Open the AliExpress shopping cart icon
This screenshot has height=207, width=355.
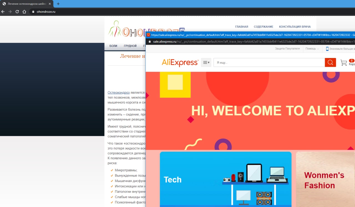(344, 63)
